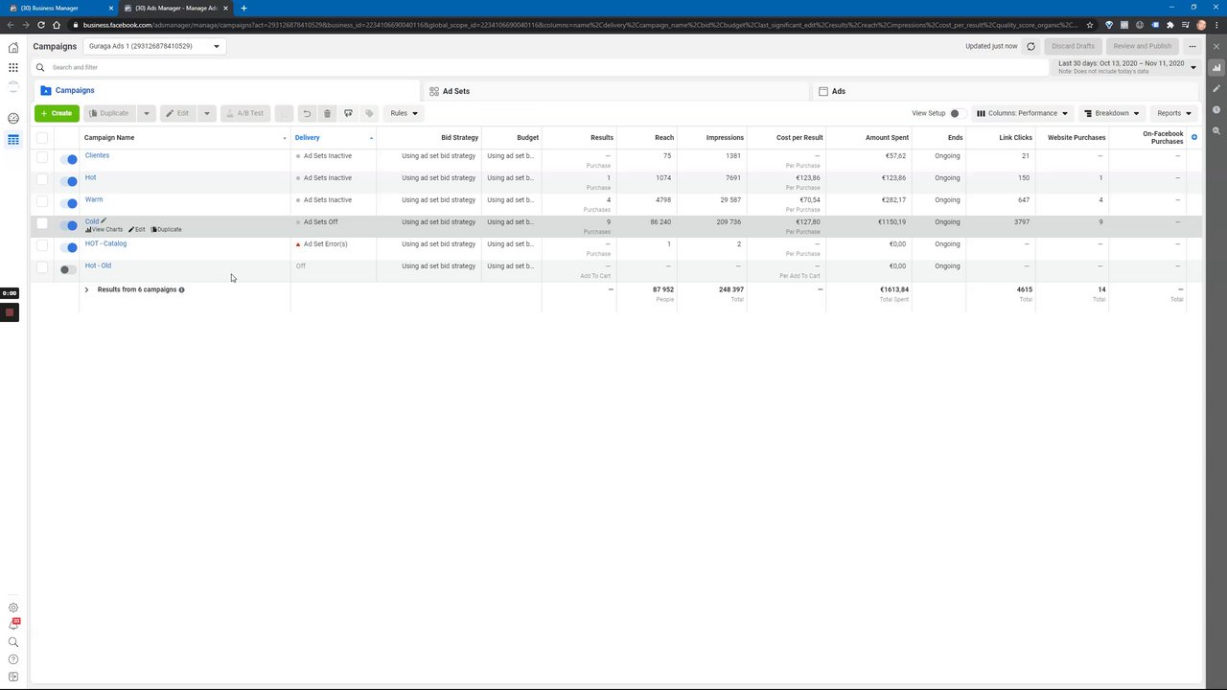Open the settings gear in left sidebar
Image resolution: width=1227 pixels, height=690 pixels.
click(13, 608)
